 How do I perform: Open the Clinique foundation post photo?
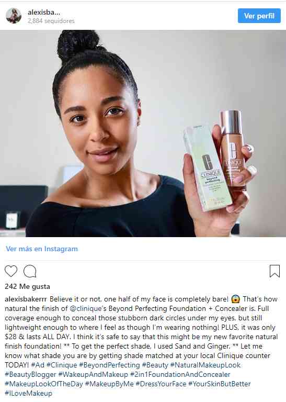tap(143, 133)
